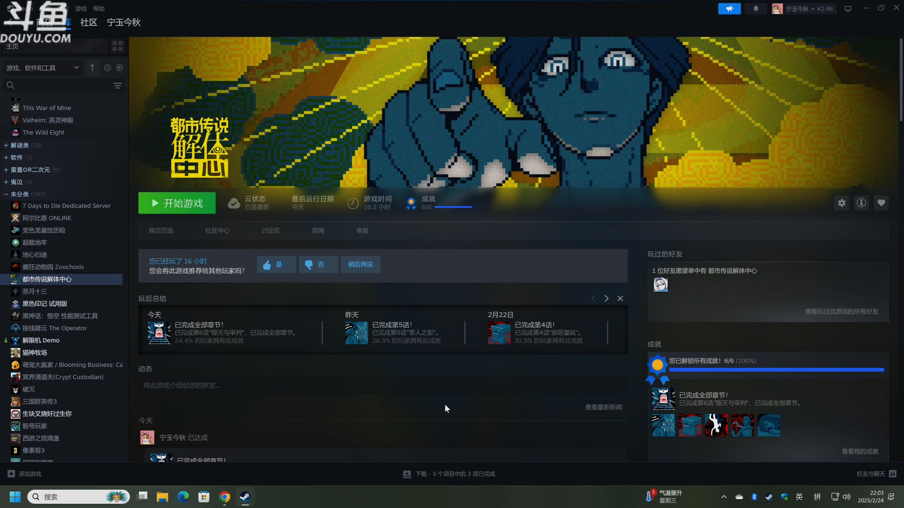904x508 pixels.
Task: Open the game settings gear icon
Action: (x=842, y=203)
